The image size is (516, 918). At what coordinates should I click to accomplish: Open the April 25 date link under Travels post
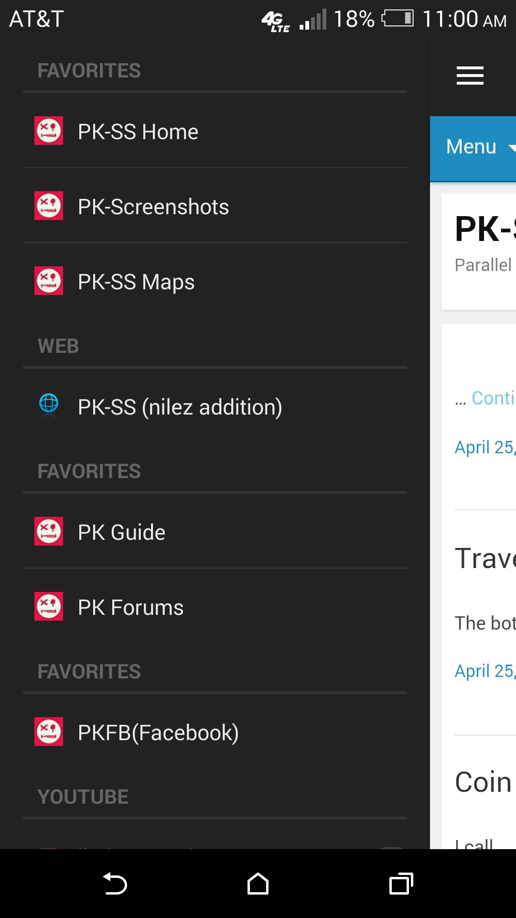484,670
